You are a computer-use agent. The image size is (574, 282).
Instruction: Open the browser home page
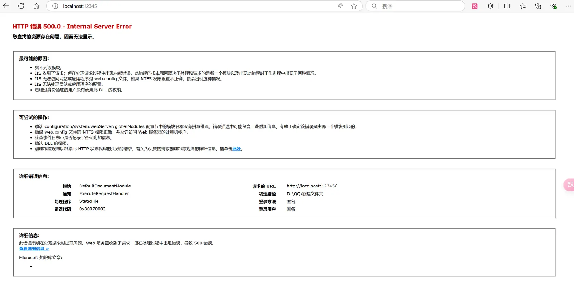[x=36, y=6]
